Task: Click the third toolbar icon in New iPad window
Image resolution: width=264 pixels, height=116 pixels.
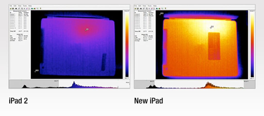Action: click(x=141, y=9)
